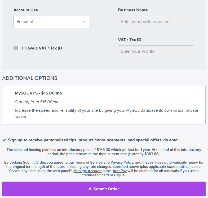208x198 pixels.
Task: Click the I Have a VAT / Tax ID label
Action: (x=42, y=48)
